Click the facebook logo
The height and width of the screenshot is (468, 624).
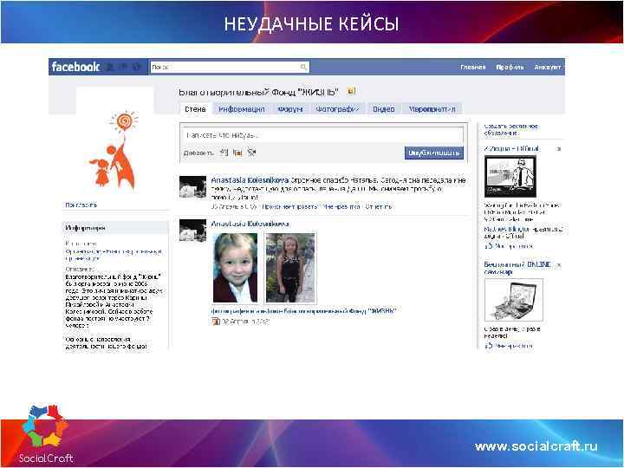tap(75, 67)
